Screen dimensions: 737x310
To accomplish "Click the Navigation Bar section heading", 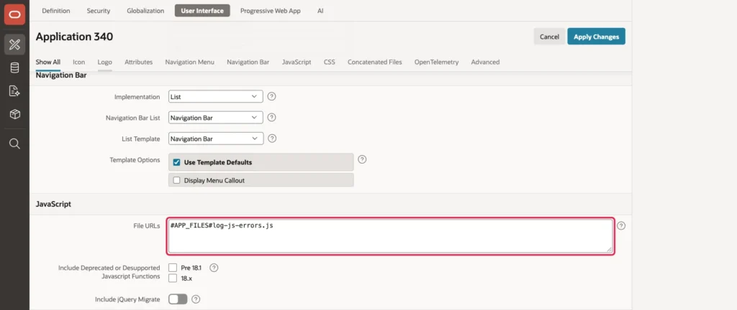I will pos(61,75).
